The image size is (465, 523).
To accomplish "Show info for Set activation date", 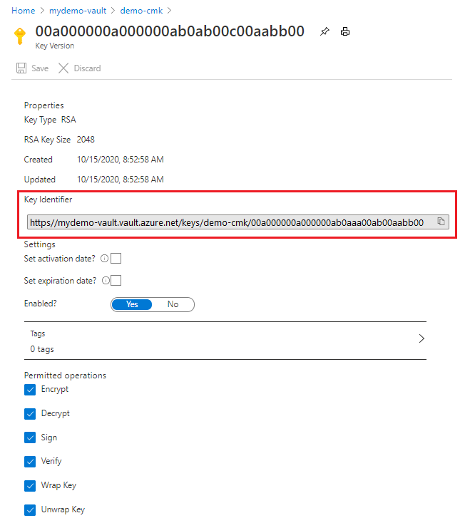I will pos(105,259).
